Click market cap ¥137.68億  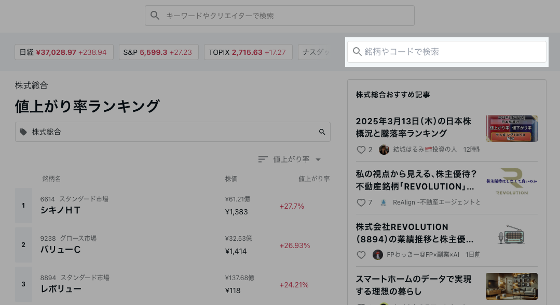pos(240,278)
